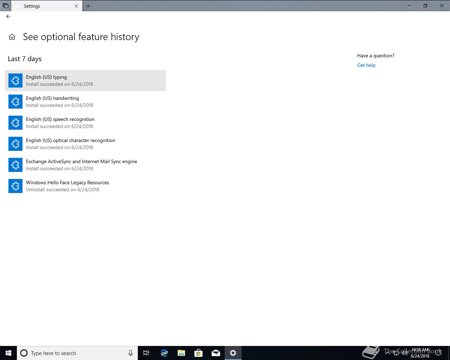450x360 pixels.
Task: Open Settings home via house icon
Action: [12, 37]
